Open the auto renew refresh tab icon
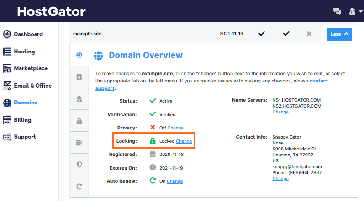 click(79, 186)
